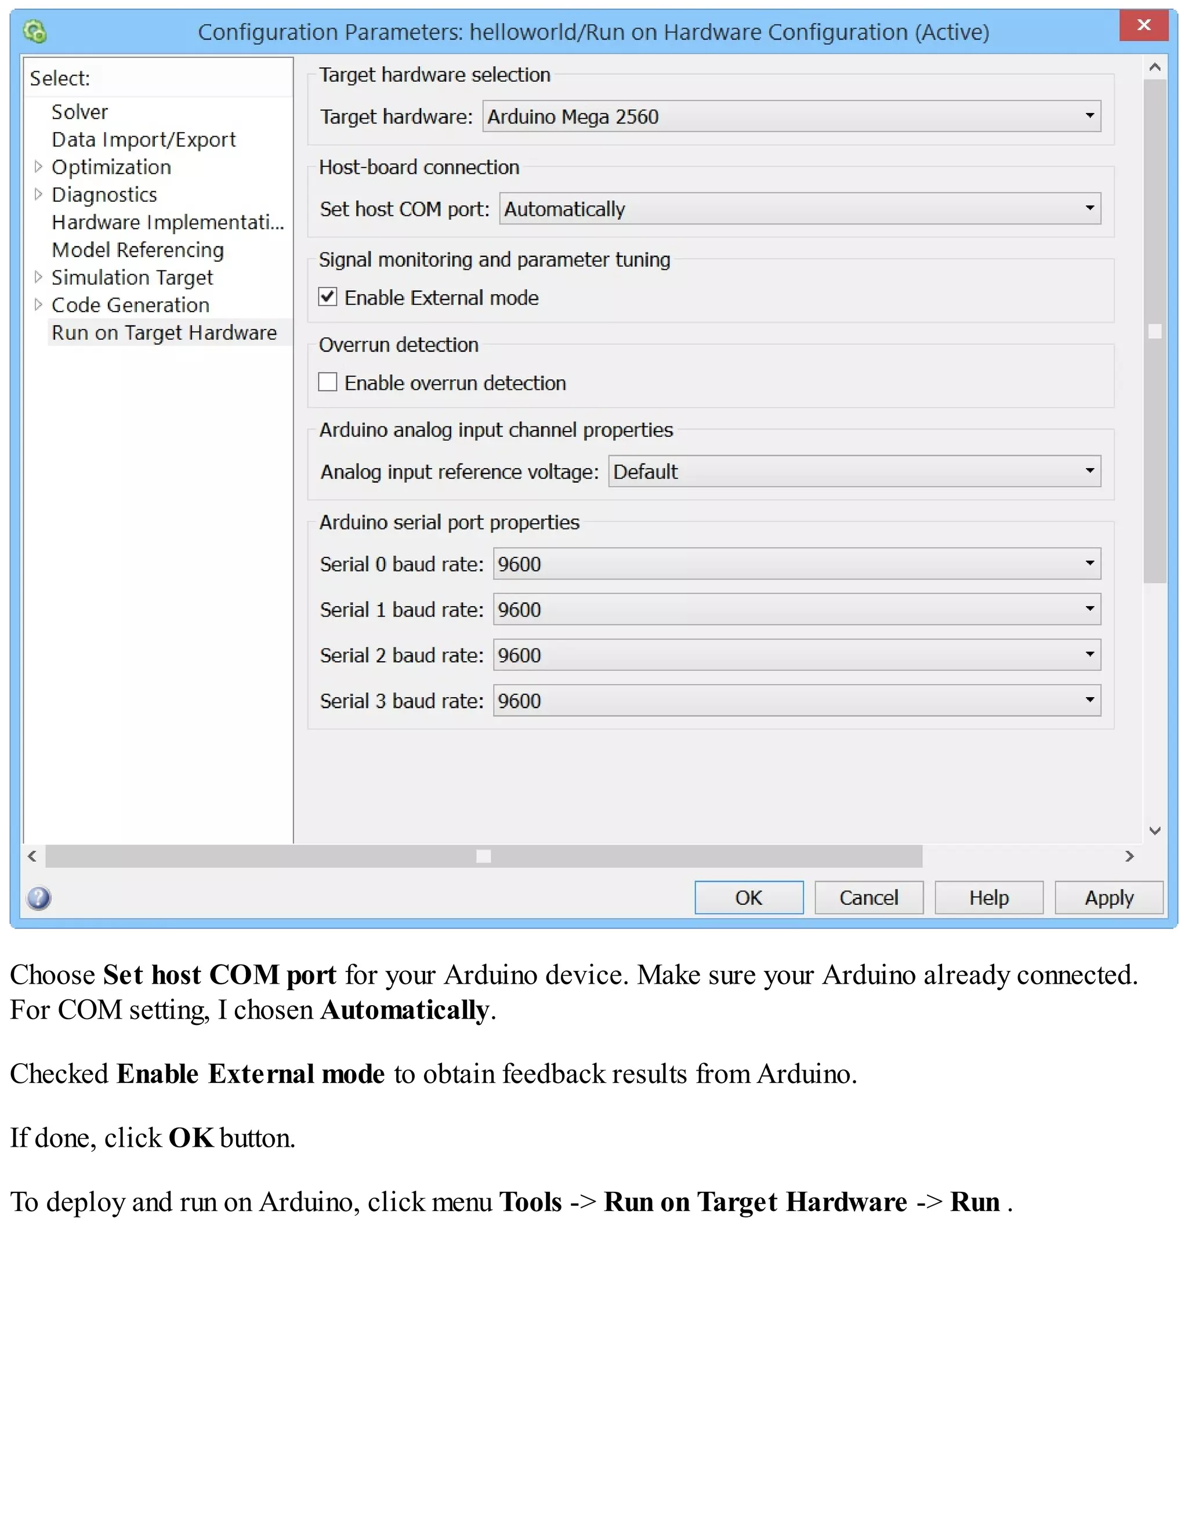Click the Cancel button
Viewport: 1188px width, 1537px height.
[x=869, y=898]
